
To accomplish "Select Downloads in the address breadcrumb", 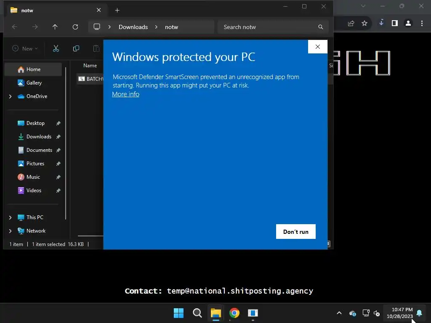I will 133,27.
